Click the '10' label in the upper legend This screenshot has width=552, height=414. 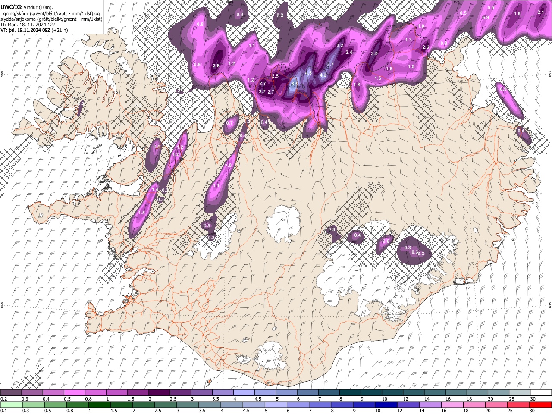pos(384,399)
